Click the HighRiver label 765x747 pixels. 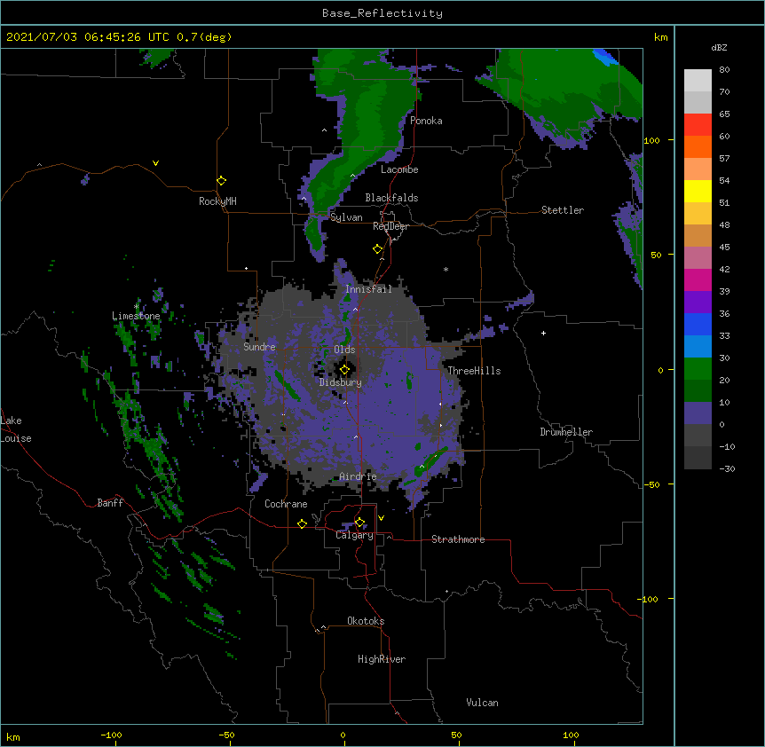coord(382,659)
